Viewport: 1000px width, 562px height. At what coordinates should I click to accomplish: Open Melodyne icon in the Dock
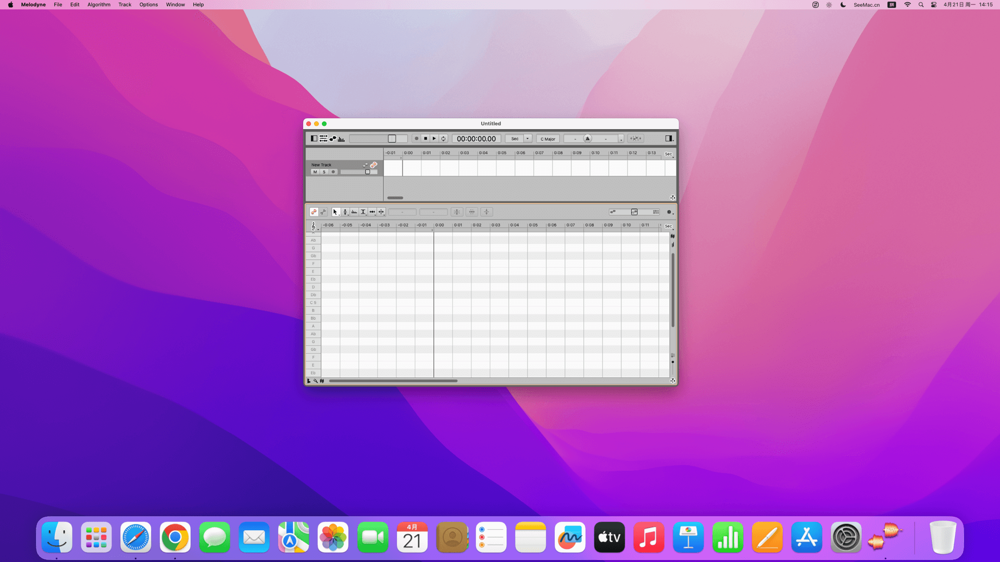(x=885, y=537)
